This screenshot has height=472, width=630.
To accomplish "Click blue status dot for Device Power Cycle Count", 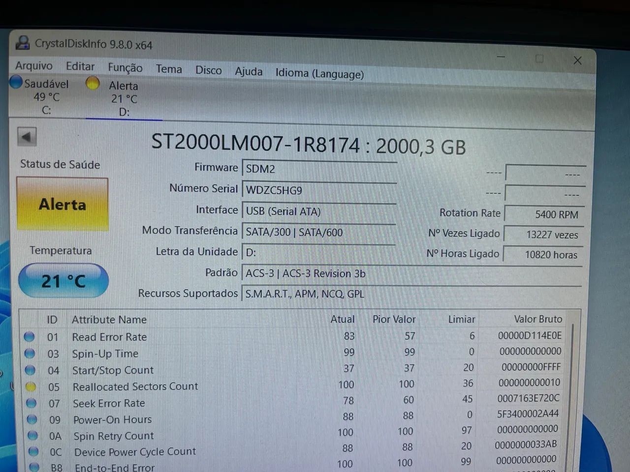I will (x=33, y=451).
